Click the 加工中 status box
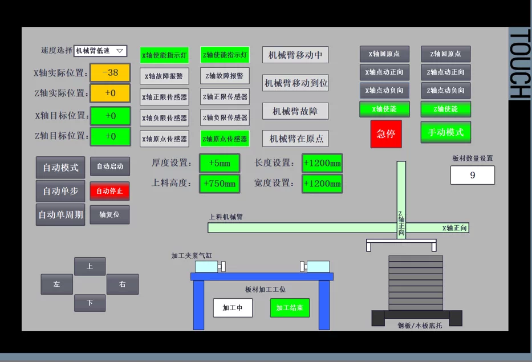Viewport: 532px width, 362px height. (x=233, y=308)
